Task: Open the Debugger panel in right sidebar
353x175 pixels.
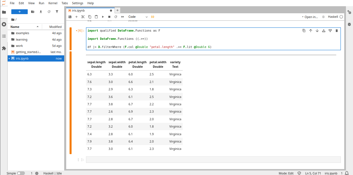Action: click(350, 24)
